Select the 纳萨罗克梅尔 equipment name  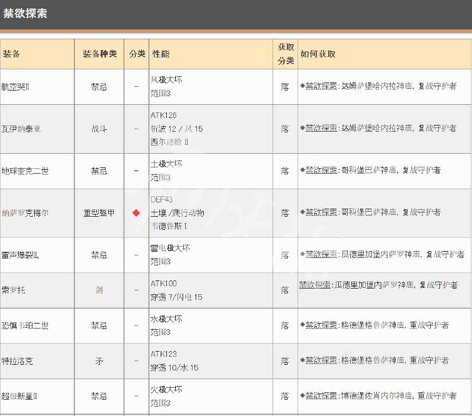(x=25, y=213)
